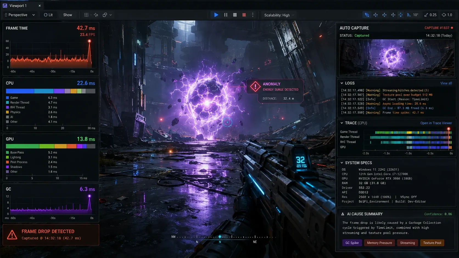Toggle the Texture Pool cause tag

(x=432, y=243)
